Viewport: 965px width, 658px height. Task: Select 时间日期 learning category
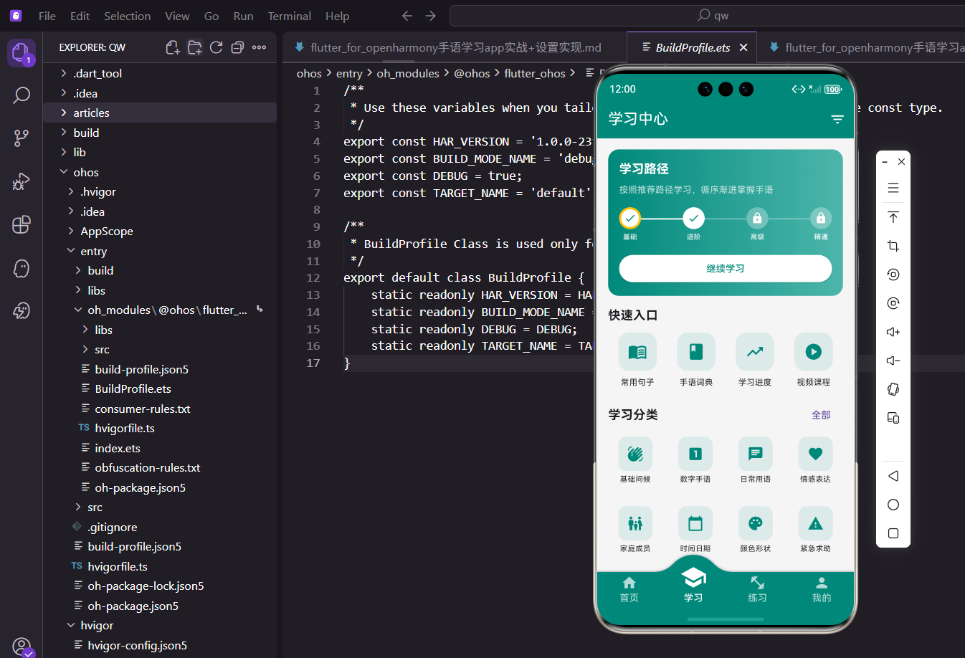(695, 530)
